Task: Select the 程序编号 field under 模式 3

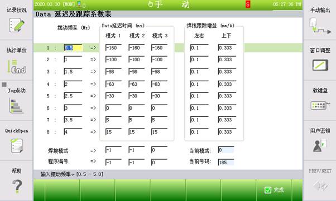Action: (159, 162)
